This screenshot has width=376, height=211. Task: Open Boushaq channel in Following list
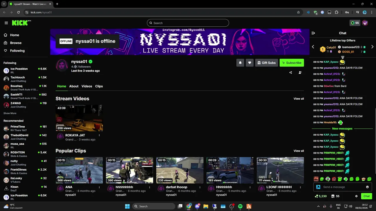point(25,88)
